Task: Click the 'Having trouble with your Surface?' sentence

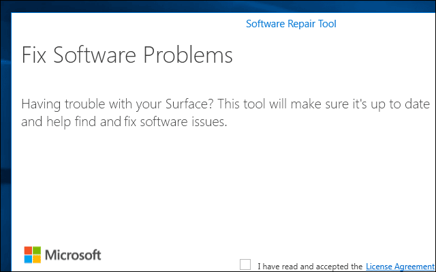Action: tap(117, 104)
